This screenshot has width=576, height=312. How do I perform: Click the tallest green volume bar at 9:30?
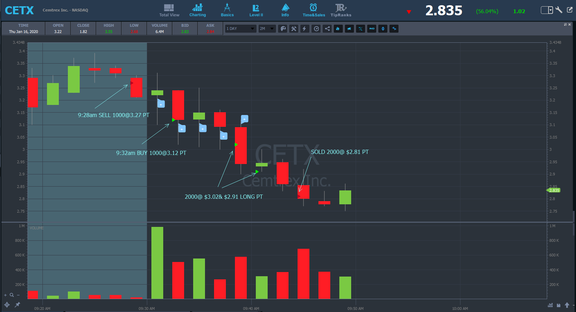click(157, 263)
